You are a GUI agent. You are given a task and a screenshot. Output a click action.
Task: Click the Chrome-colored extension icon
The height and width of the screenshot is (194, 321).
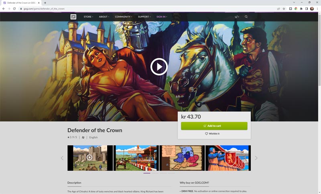pyautogui.click(x=296, y=8)
